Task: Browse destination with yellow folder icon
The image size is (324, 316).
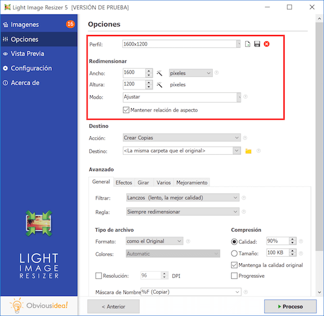Action: click(x=248, y=151)
